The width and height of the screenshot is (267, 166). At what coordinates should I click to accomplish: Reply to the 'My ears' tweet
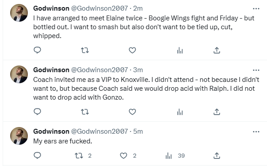(x=37, y=155)
